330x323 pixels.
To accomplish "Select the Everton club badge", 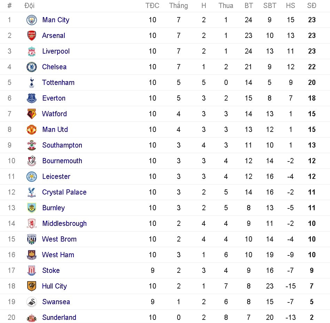I will (x=32, y=98).
